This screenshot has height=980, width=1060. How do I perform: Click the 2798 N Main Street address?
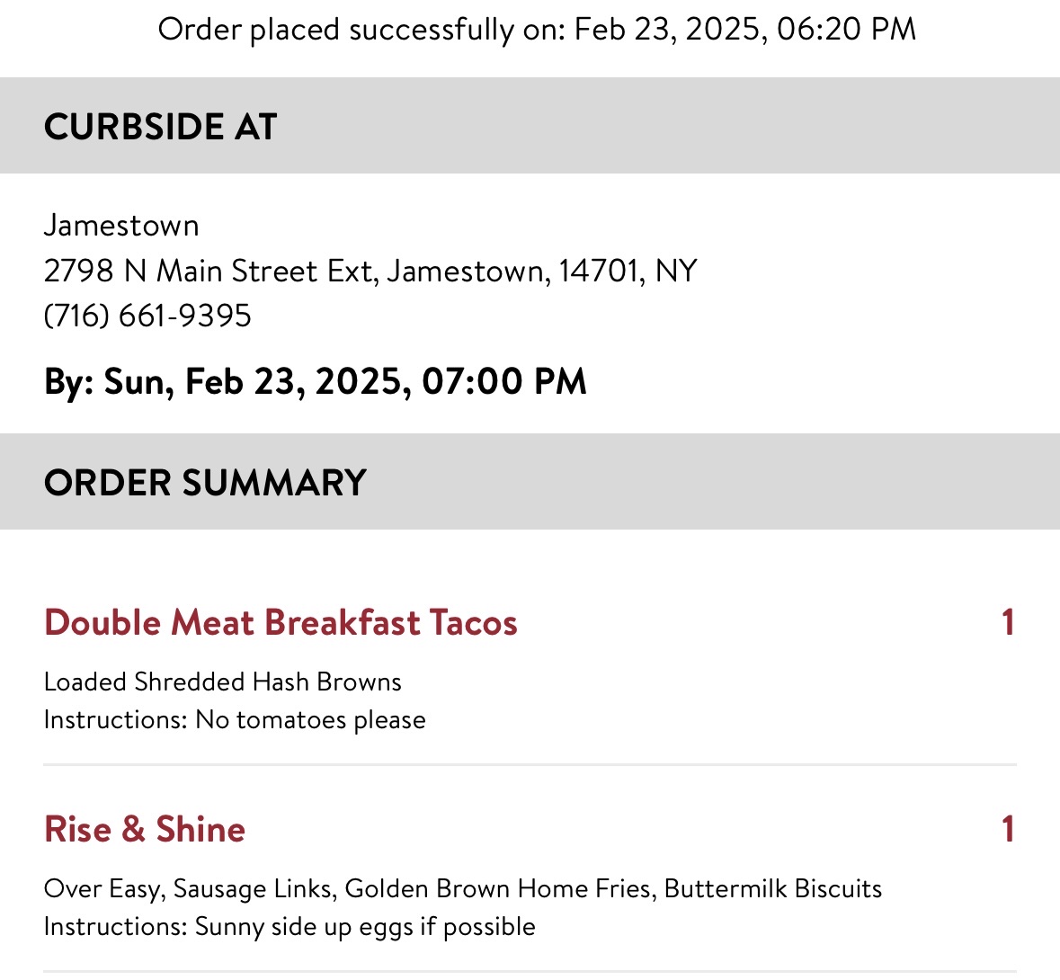[370, 271]
